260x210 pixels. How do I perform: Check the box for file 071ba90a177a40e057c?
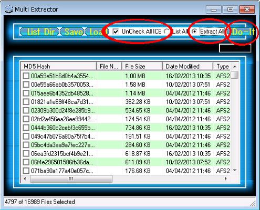(26, 171)
